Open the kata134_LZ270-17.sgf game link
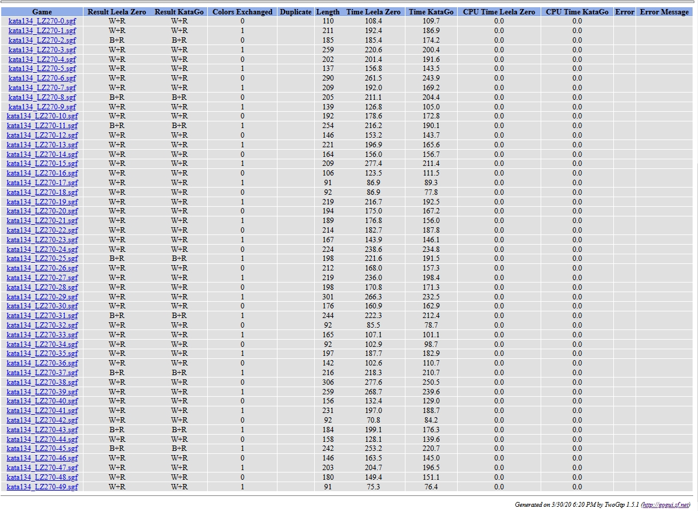 click(x=42, y=183)
